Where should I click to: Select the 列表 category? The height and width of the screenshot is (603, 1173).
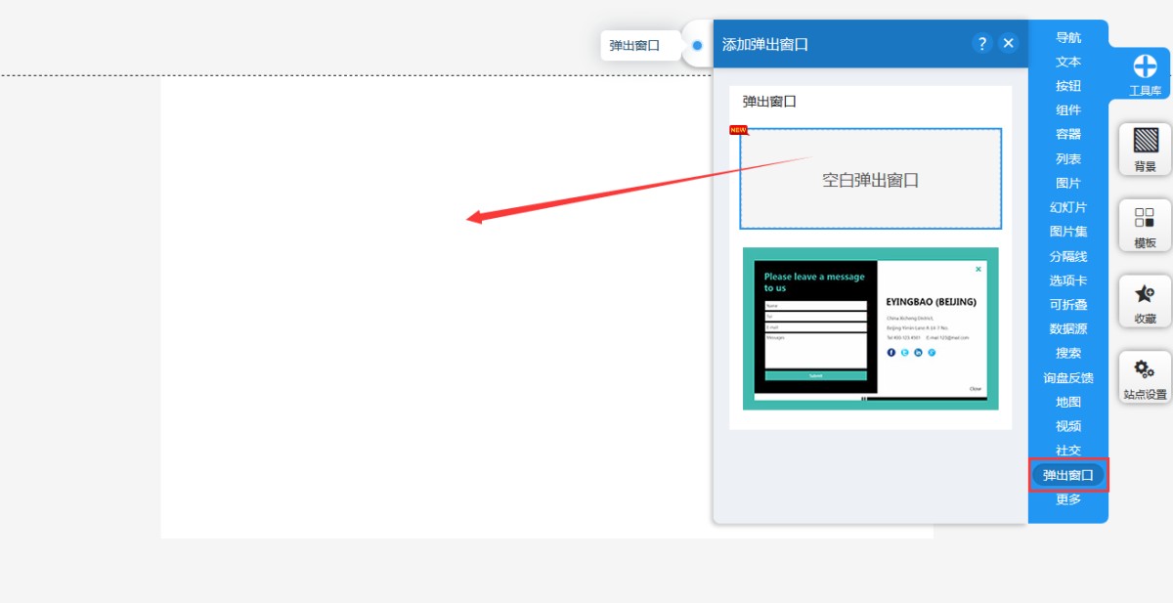pos(1068,158)
